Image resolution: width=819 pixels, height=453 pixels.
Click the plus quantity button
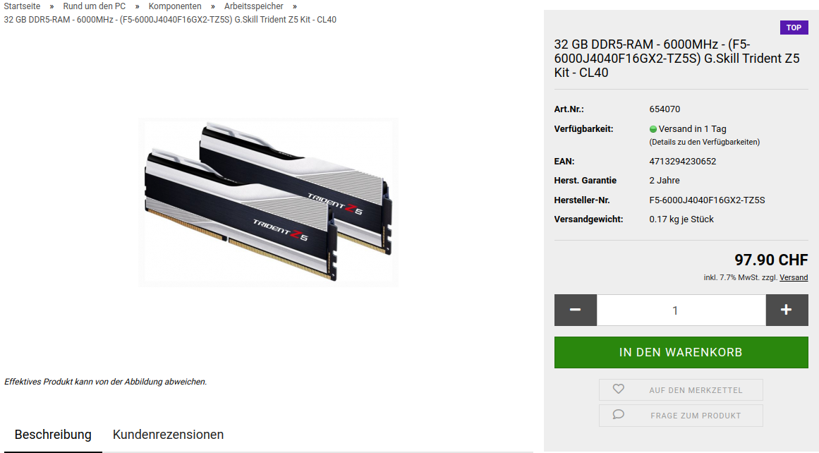[x=787, y=310]
